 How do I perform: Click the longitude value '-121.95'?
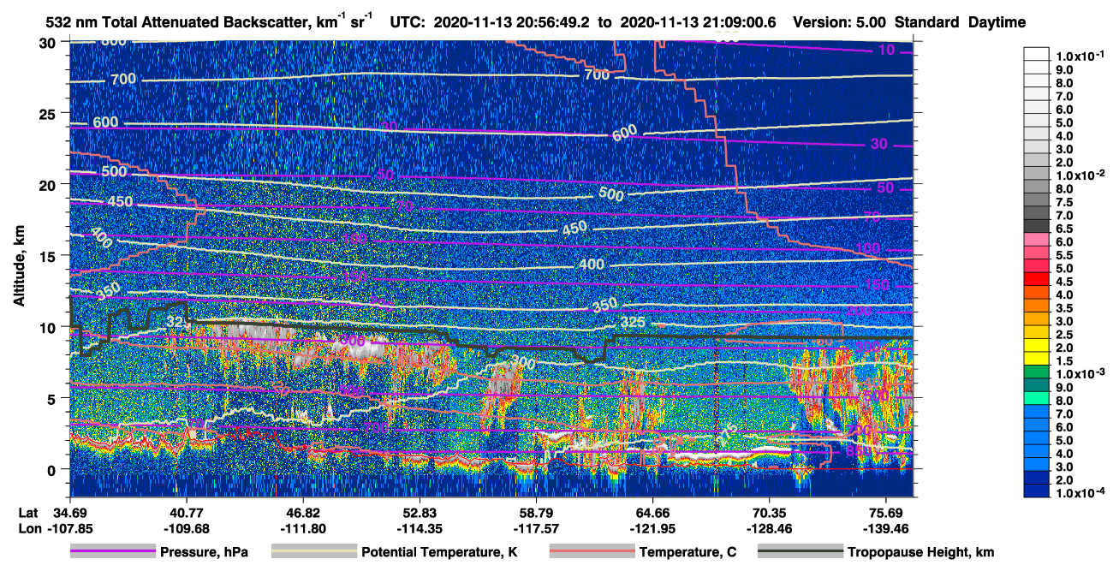coord(653,528)
